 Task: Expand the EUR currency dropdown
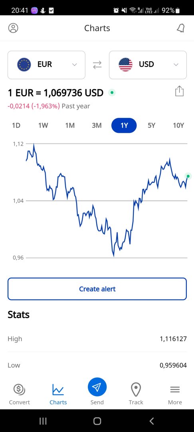click(x=46, y=65)
